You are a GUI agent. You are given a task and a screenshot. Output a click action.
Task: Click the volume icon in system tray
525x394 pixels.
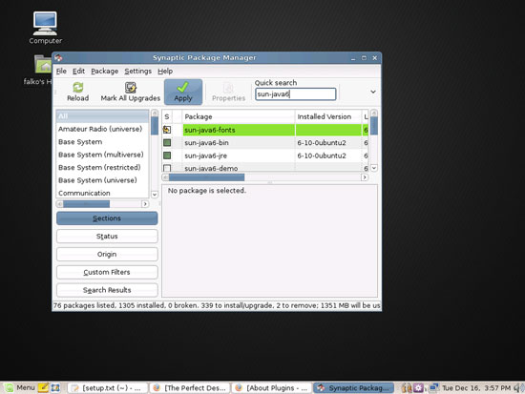click(x=519, y=388)
